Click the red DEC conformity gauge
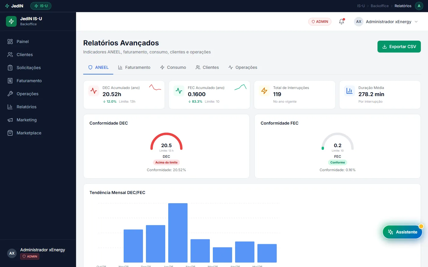 (166, 141)
